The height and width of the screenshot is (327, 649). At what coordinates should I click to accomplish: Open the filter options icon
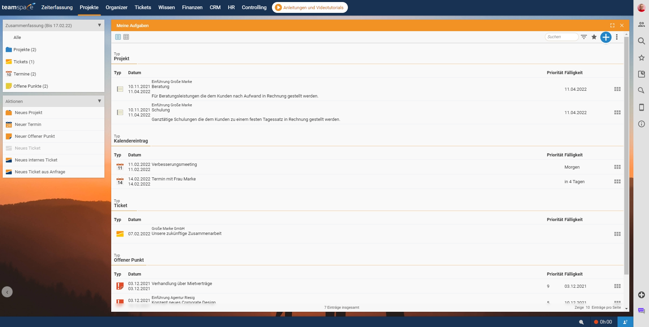pos(584,37)
